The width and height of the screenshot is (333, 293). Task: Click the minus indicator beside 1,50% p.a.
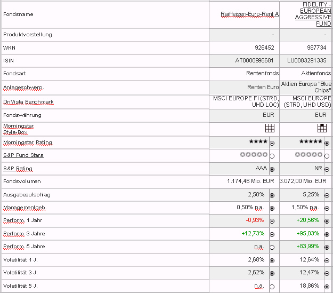click(x=327, y=208)
